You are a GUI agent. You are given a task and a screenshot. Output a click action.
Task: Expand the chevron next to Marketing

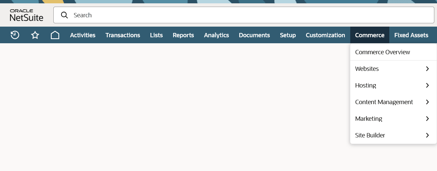pyautogui.click(x=427, y=119)
